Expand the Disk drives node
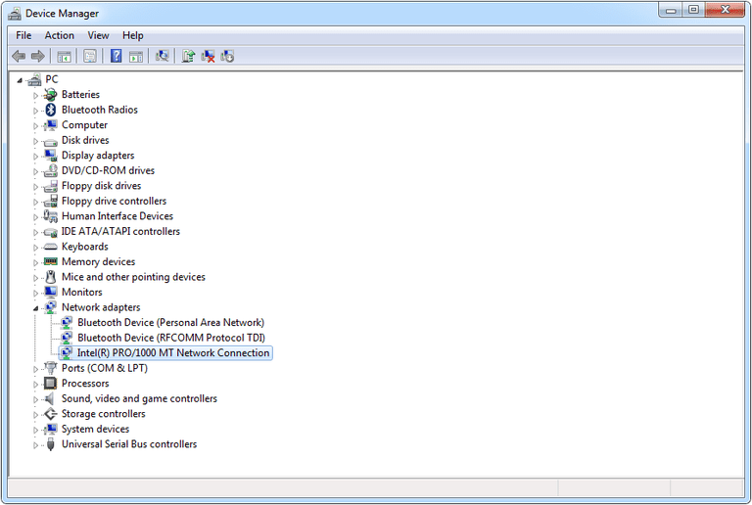 (35, 141)
